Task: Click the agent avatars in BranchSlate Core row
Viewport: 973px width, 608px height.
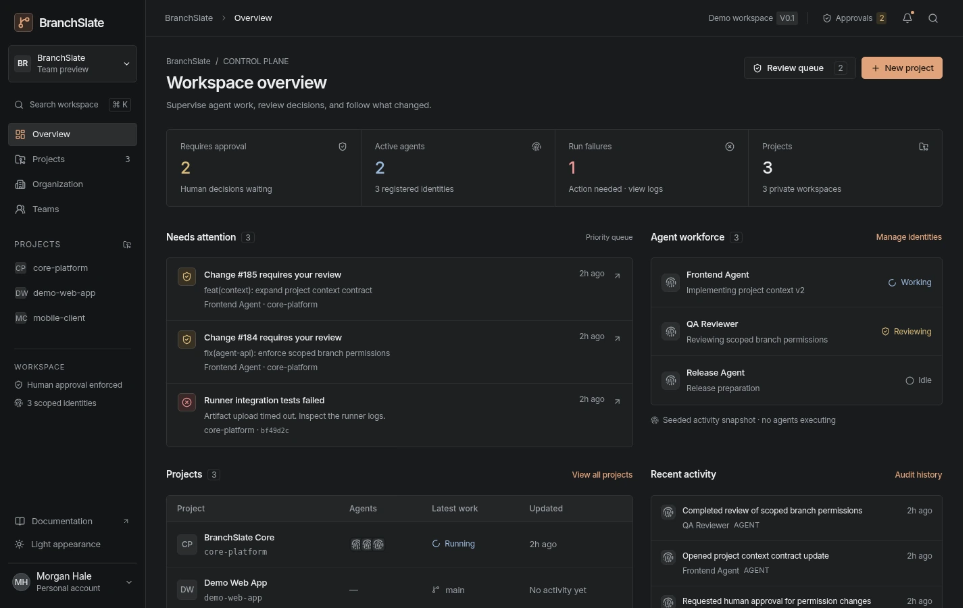Action: click(367, 544)
